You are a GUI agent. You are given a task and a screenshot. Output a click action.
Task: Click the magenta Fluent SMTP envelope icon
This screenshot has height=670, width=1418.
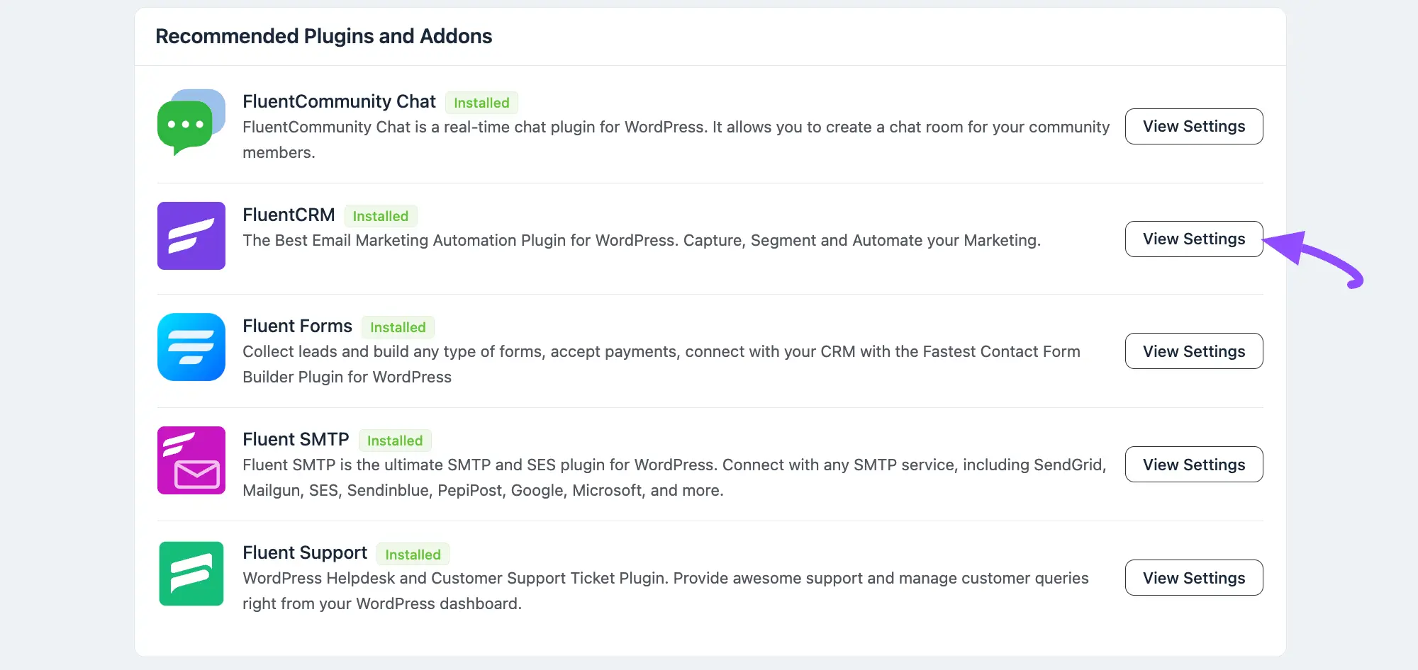[x=191, y=460]
